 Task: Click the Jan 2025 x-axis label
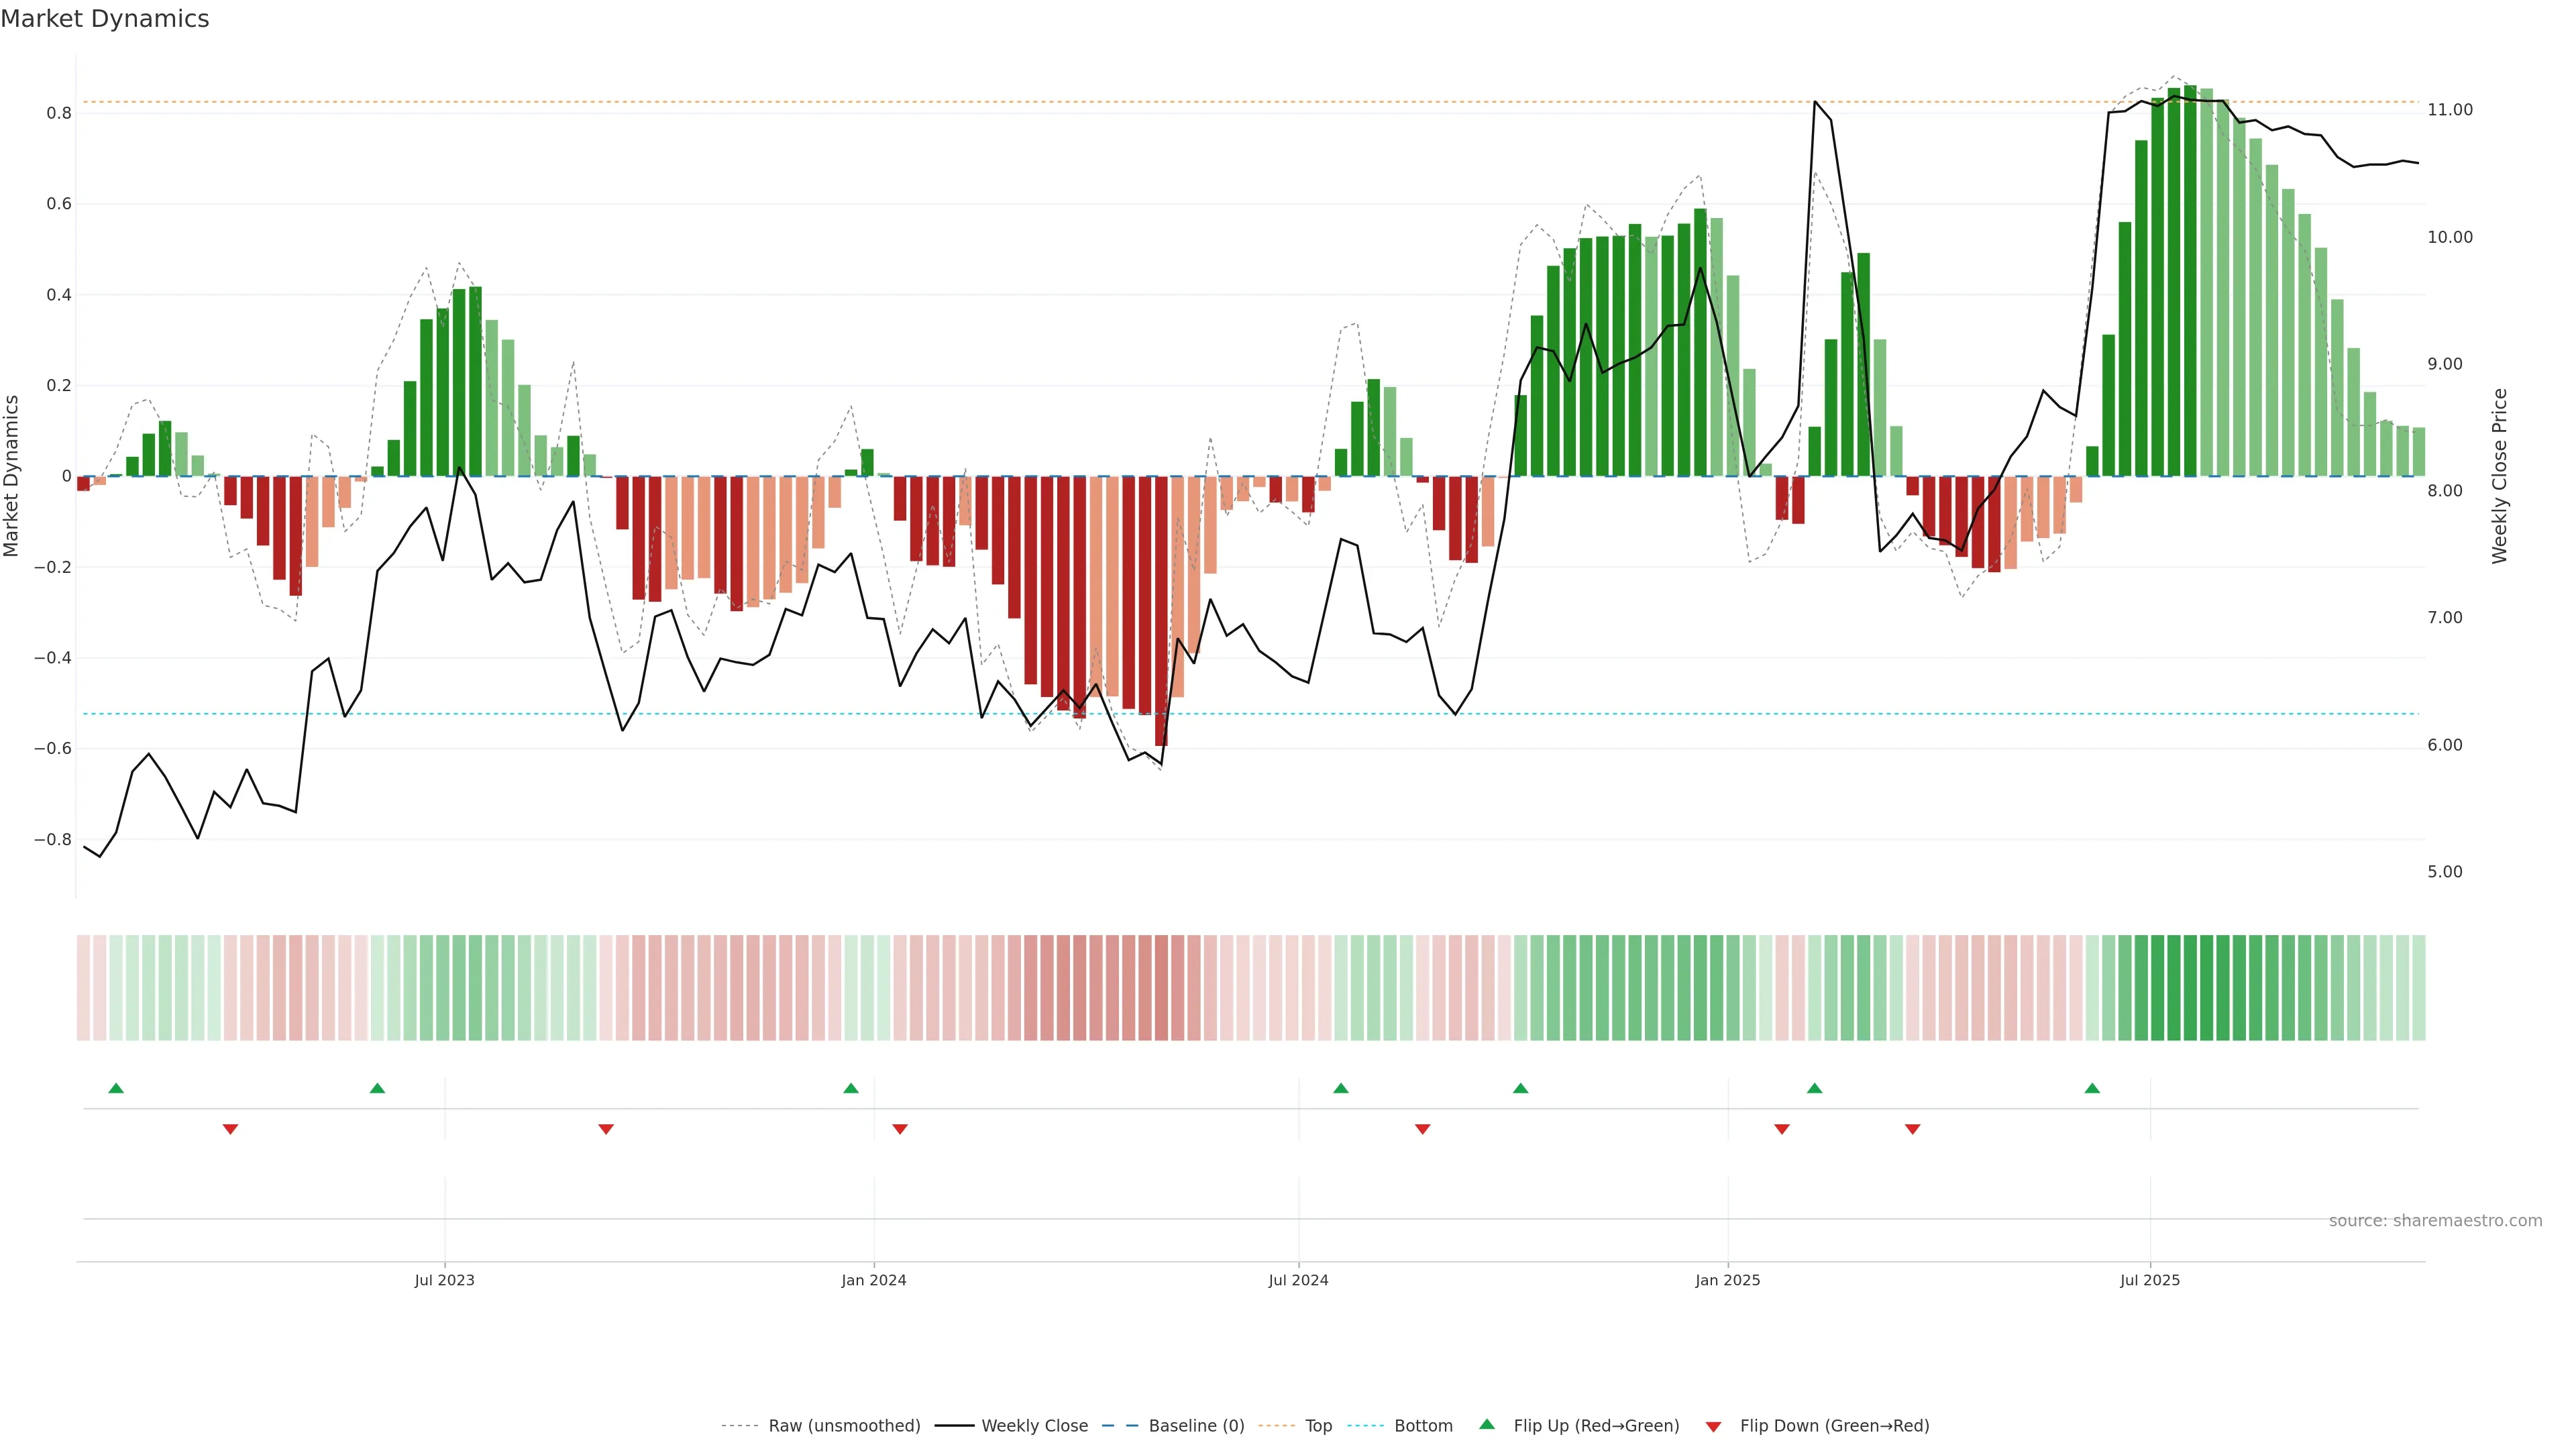pyautogui.click(x=1727, y=1280)
